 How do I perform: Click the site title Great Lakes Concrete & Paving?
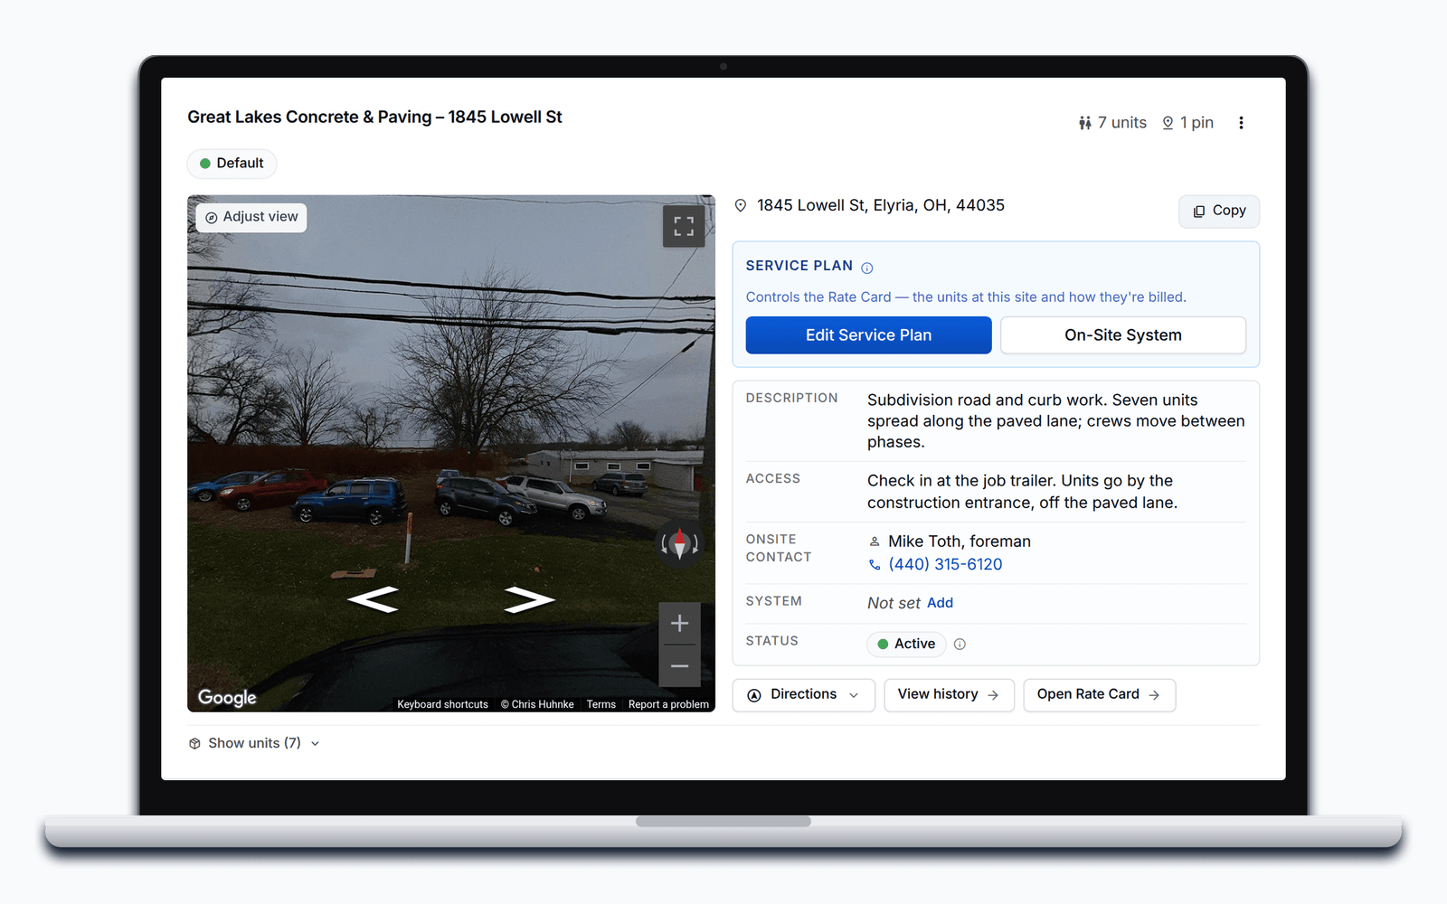click(374, 118)
